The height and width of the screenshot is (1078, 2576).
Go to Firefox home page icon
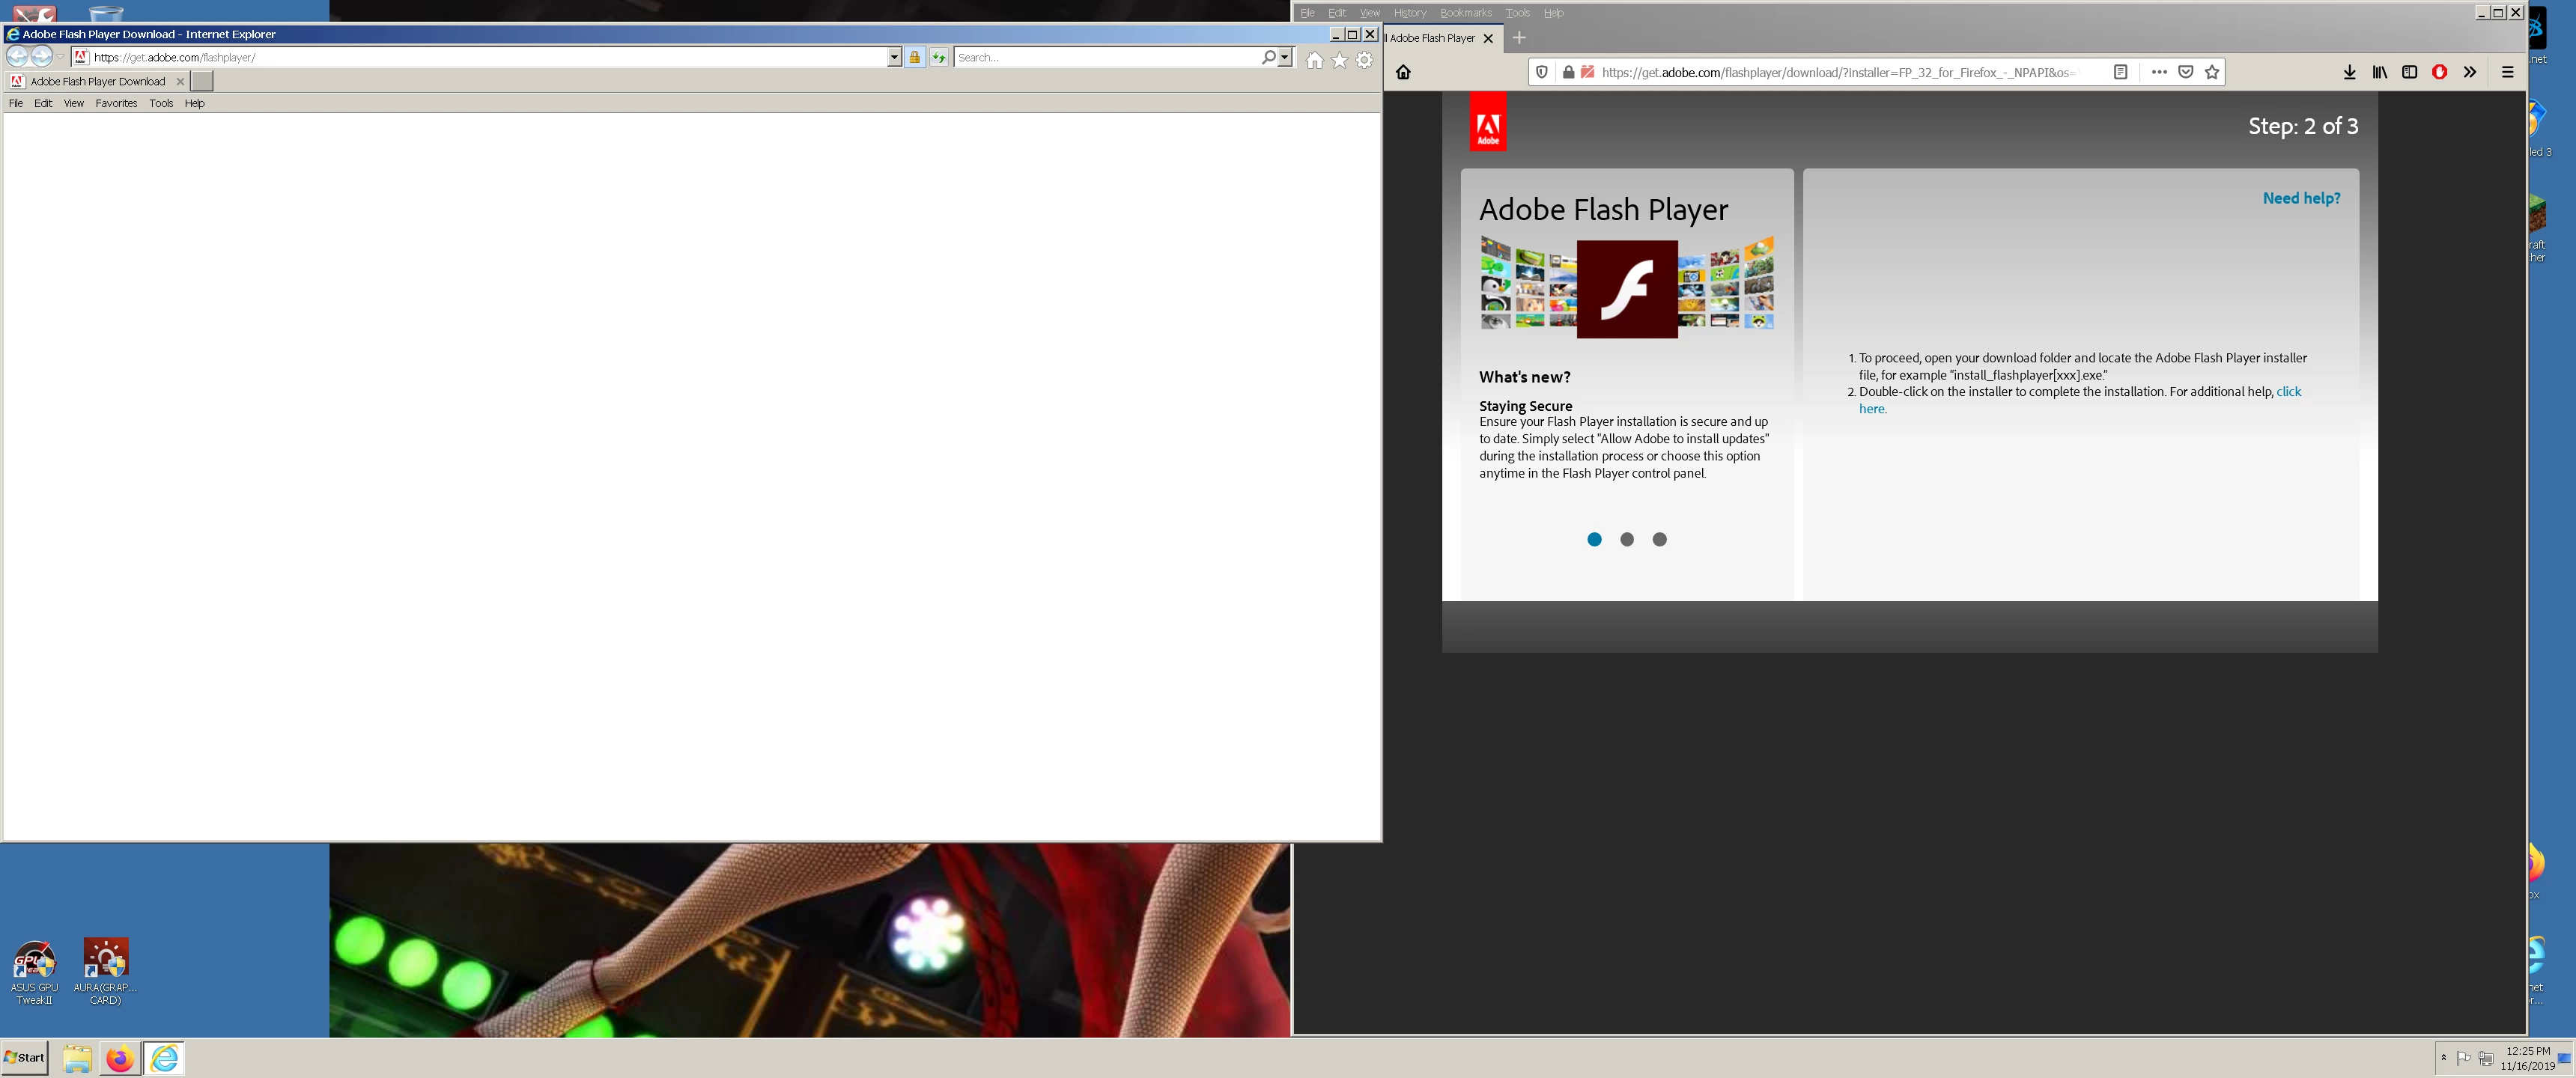pos(1403,72)
